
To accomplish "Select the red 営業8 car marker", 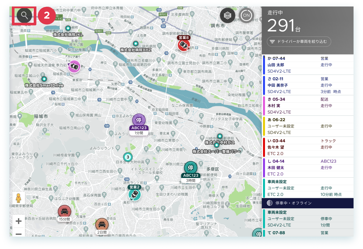I will (x=184, y=45).
